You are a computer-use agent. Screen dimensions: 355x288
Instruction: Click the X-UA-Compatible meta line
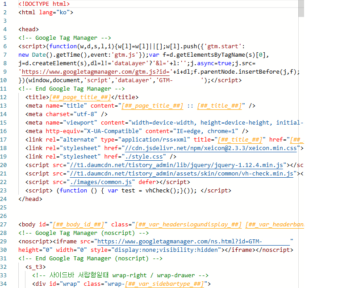pos(137,131)
